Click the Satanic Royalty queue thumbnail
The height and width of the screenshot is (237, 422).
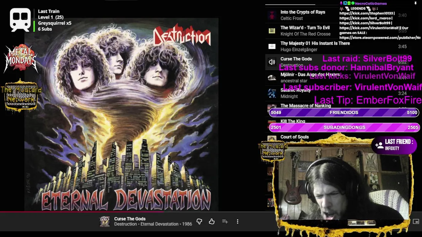(x=272, y=93)
